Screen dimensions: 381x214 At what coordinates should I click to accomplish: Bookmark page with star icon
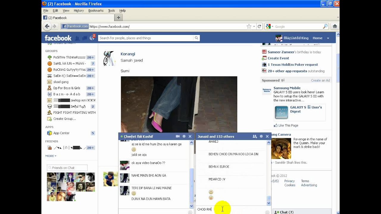(249, 26)
